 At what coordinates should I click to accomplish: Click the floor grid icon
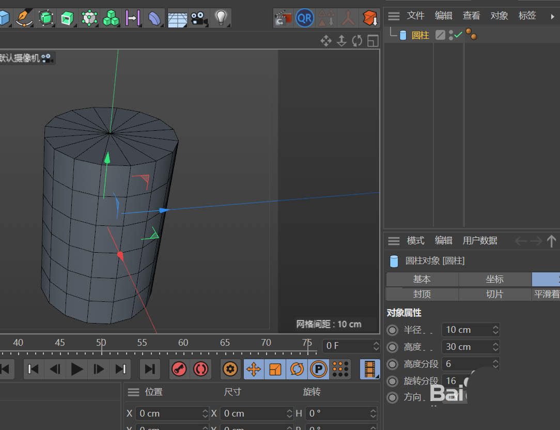(x=177, y=19)
